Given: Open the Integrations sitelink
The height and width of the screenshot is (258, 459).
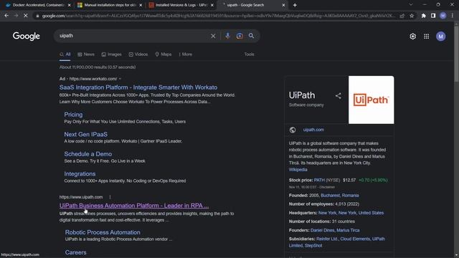Looking at the screenshot, I should click(80, 173).
